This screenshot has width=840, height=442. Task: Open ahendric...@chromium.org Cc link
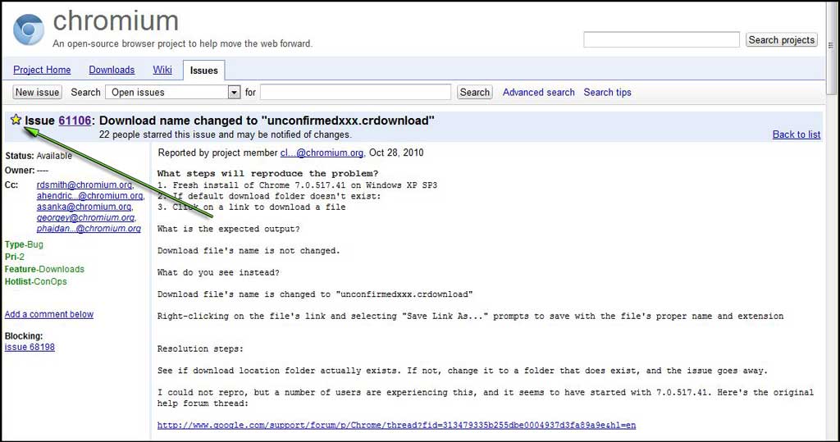click(x=90, y=195)
